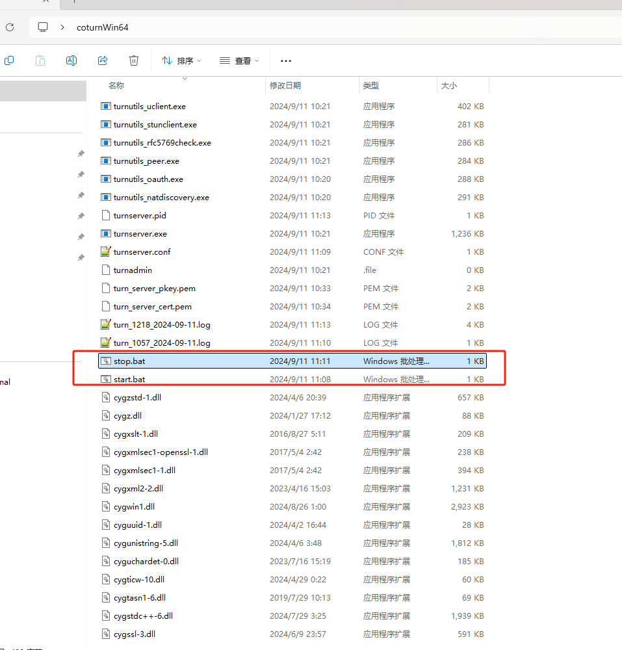The image size is (622, 650).
Task: Click the file name cygssl-3.dll
Action: (x=135, y=634)
